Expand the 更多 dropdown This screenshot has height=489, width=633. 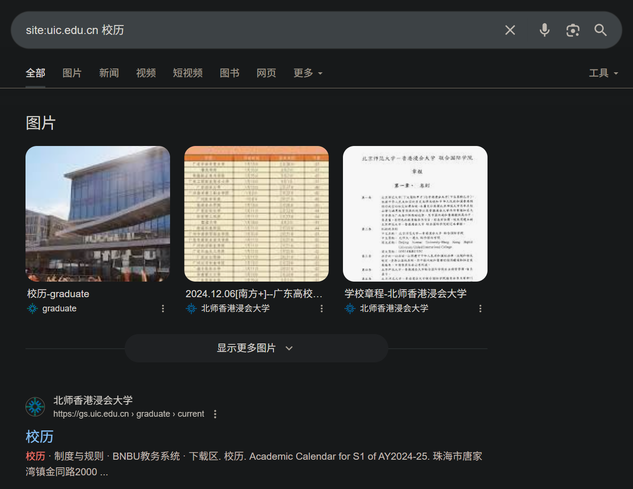pyautogui.click(x=308, y=73)
